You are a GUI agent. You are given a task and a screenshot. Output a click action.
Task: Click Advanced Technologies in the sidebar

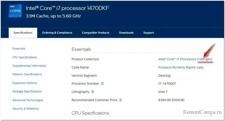[28, 100]
